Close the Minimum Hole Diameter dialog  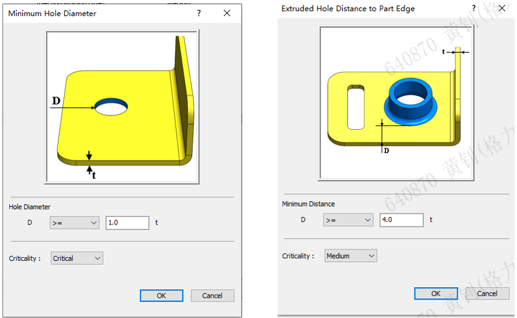[227, 13]
